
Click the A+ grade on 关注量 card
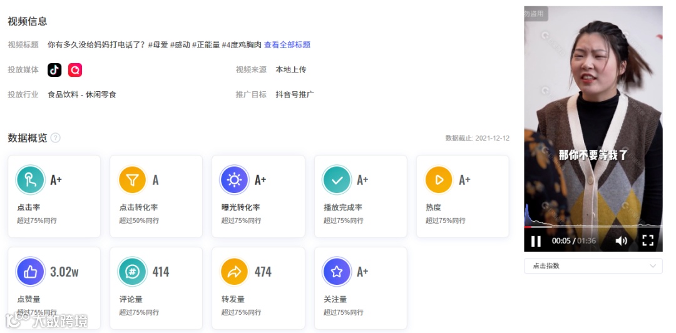click(x=362, y=272)
